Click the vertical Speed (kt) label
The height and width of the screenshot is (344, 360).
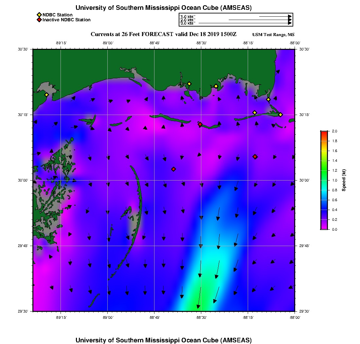click(344, 180)
